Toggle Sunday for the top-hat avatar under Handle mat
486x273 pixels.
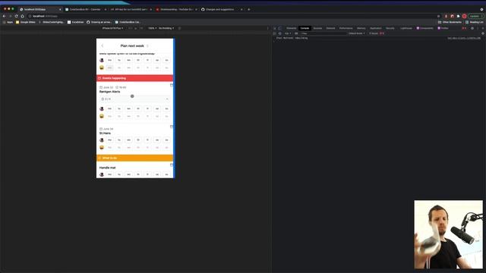point(167,174)
